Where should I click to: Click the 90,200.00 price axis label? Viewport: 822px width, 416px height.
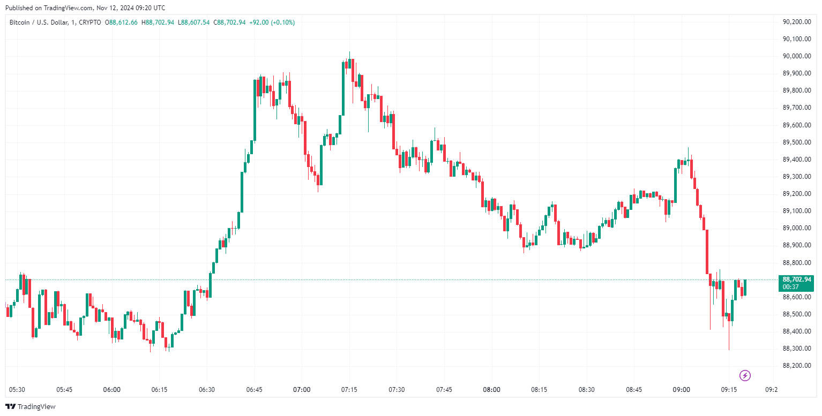pos(796,22)
